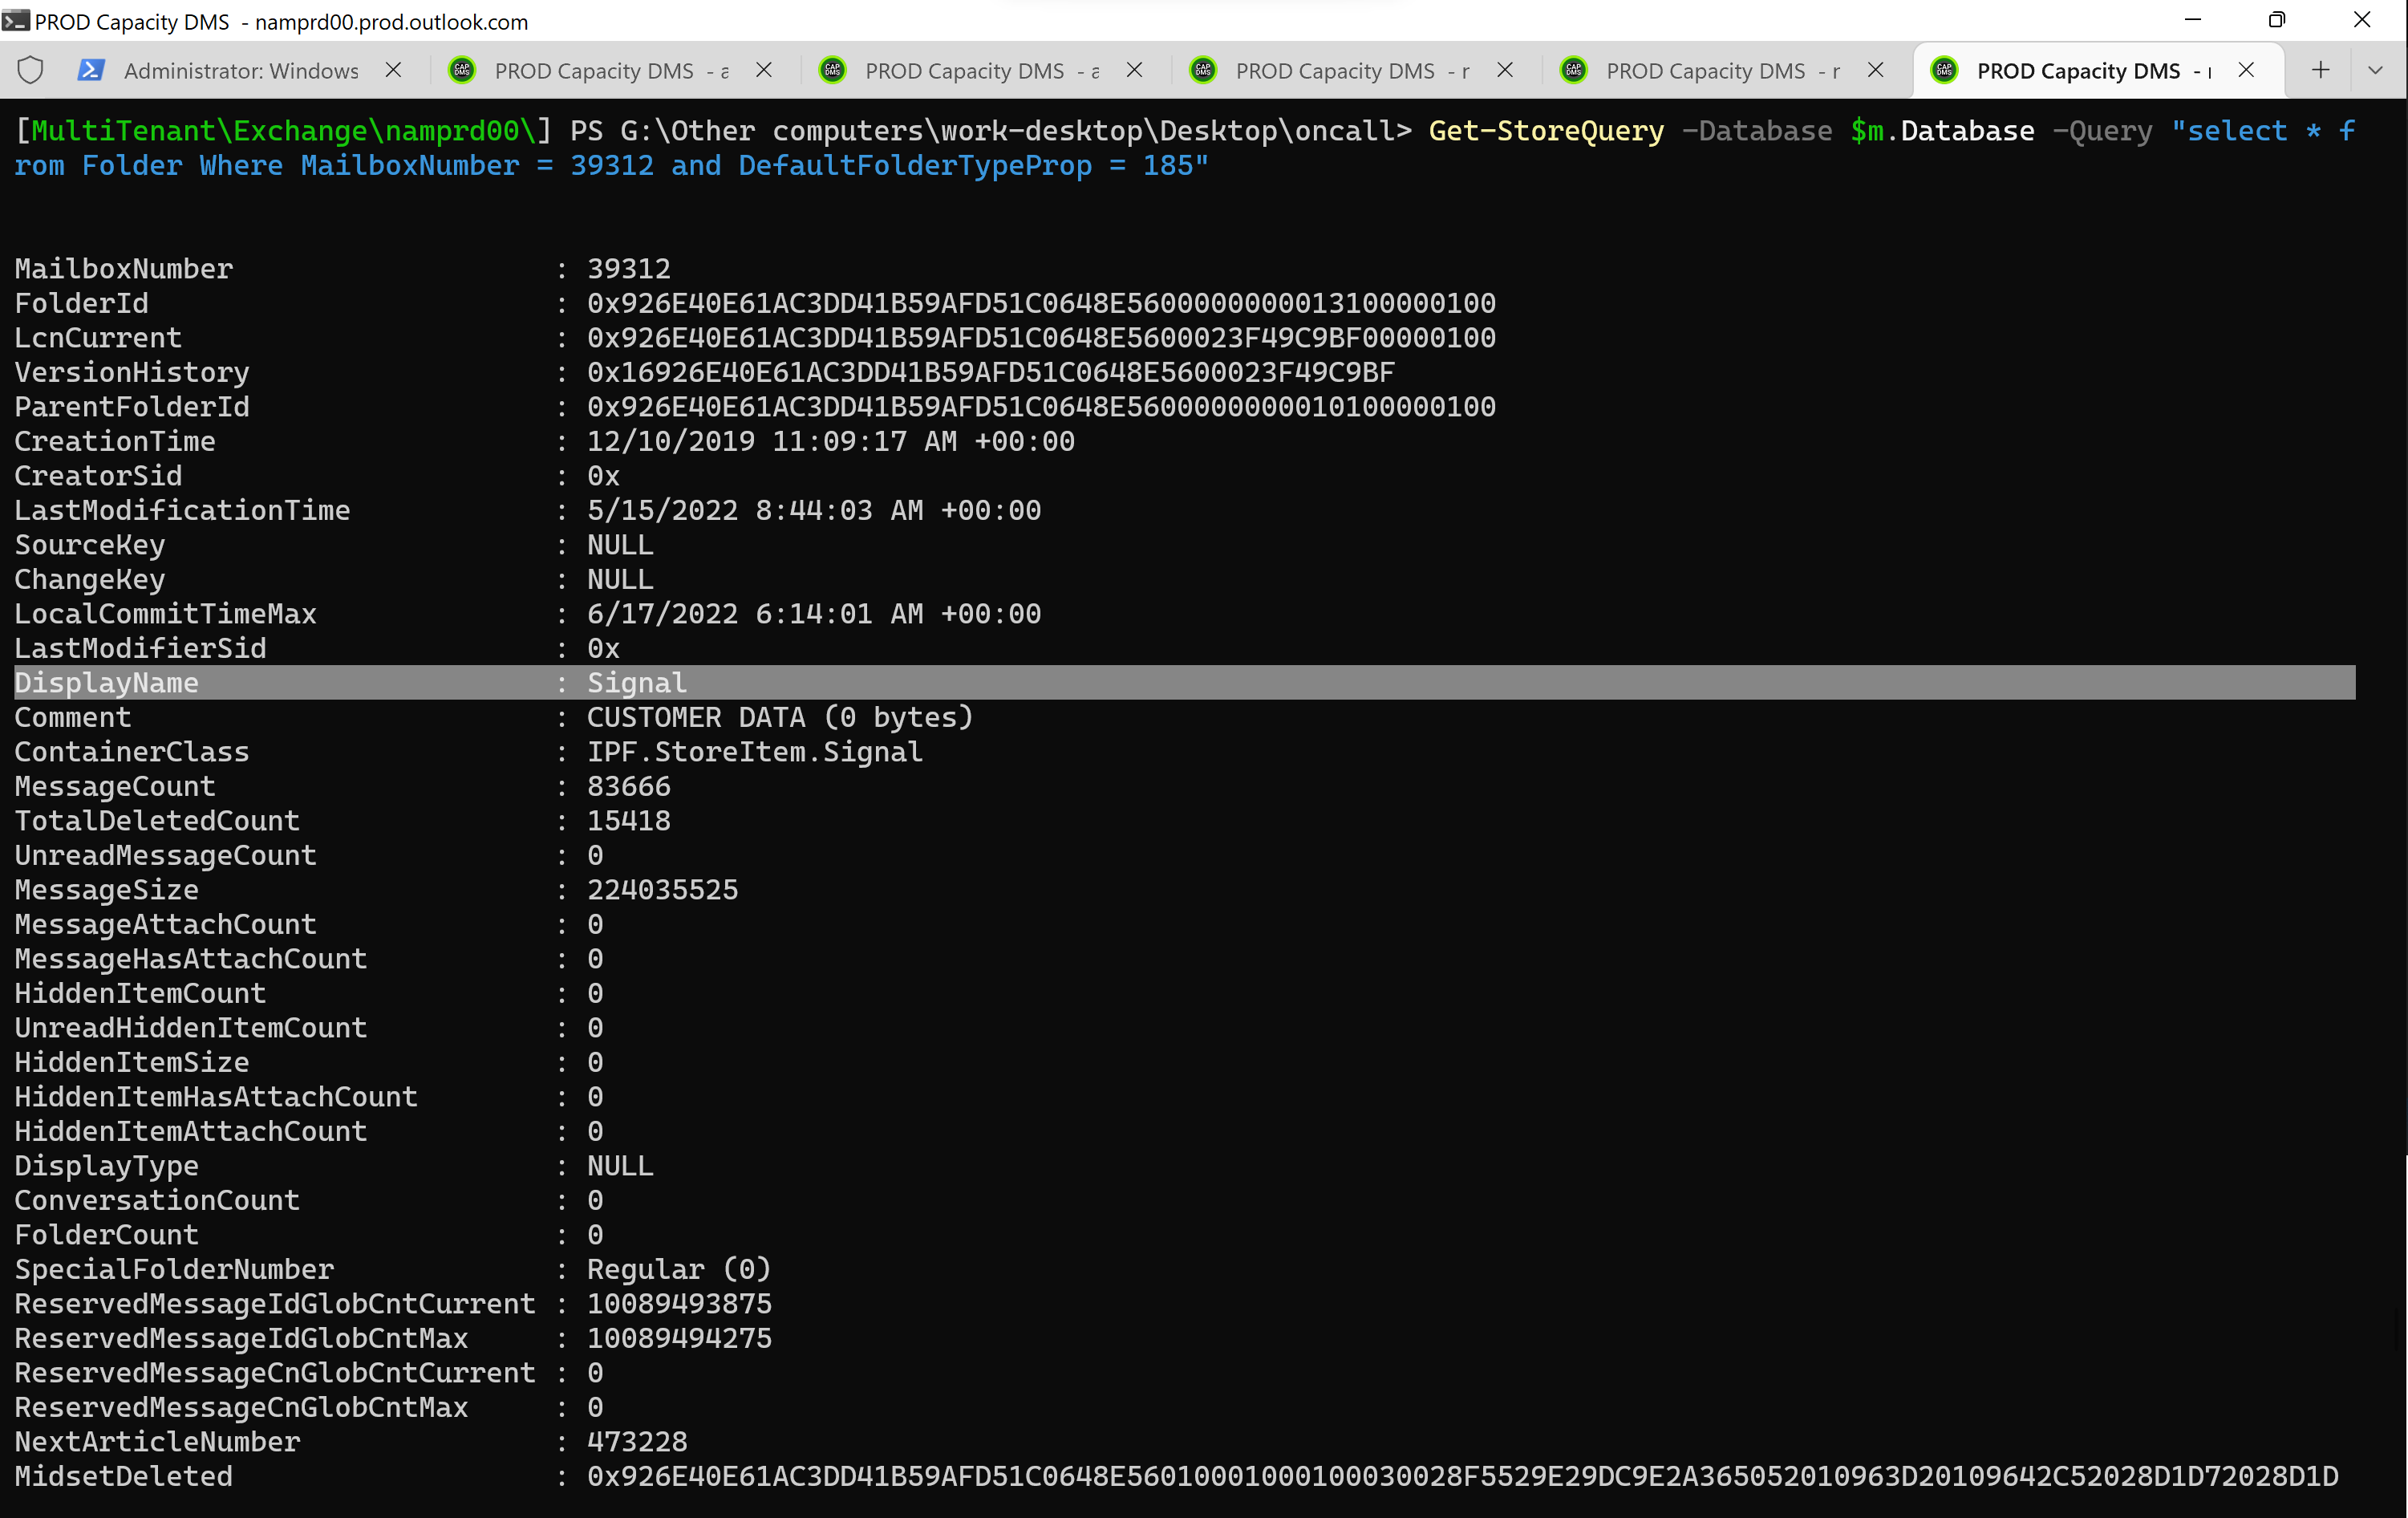Click green CAP DMS icon on third tab
Viewport: 2408px width, 1518px height.
click(832, 70)
